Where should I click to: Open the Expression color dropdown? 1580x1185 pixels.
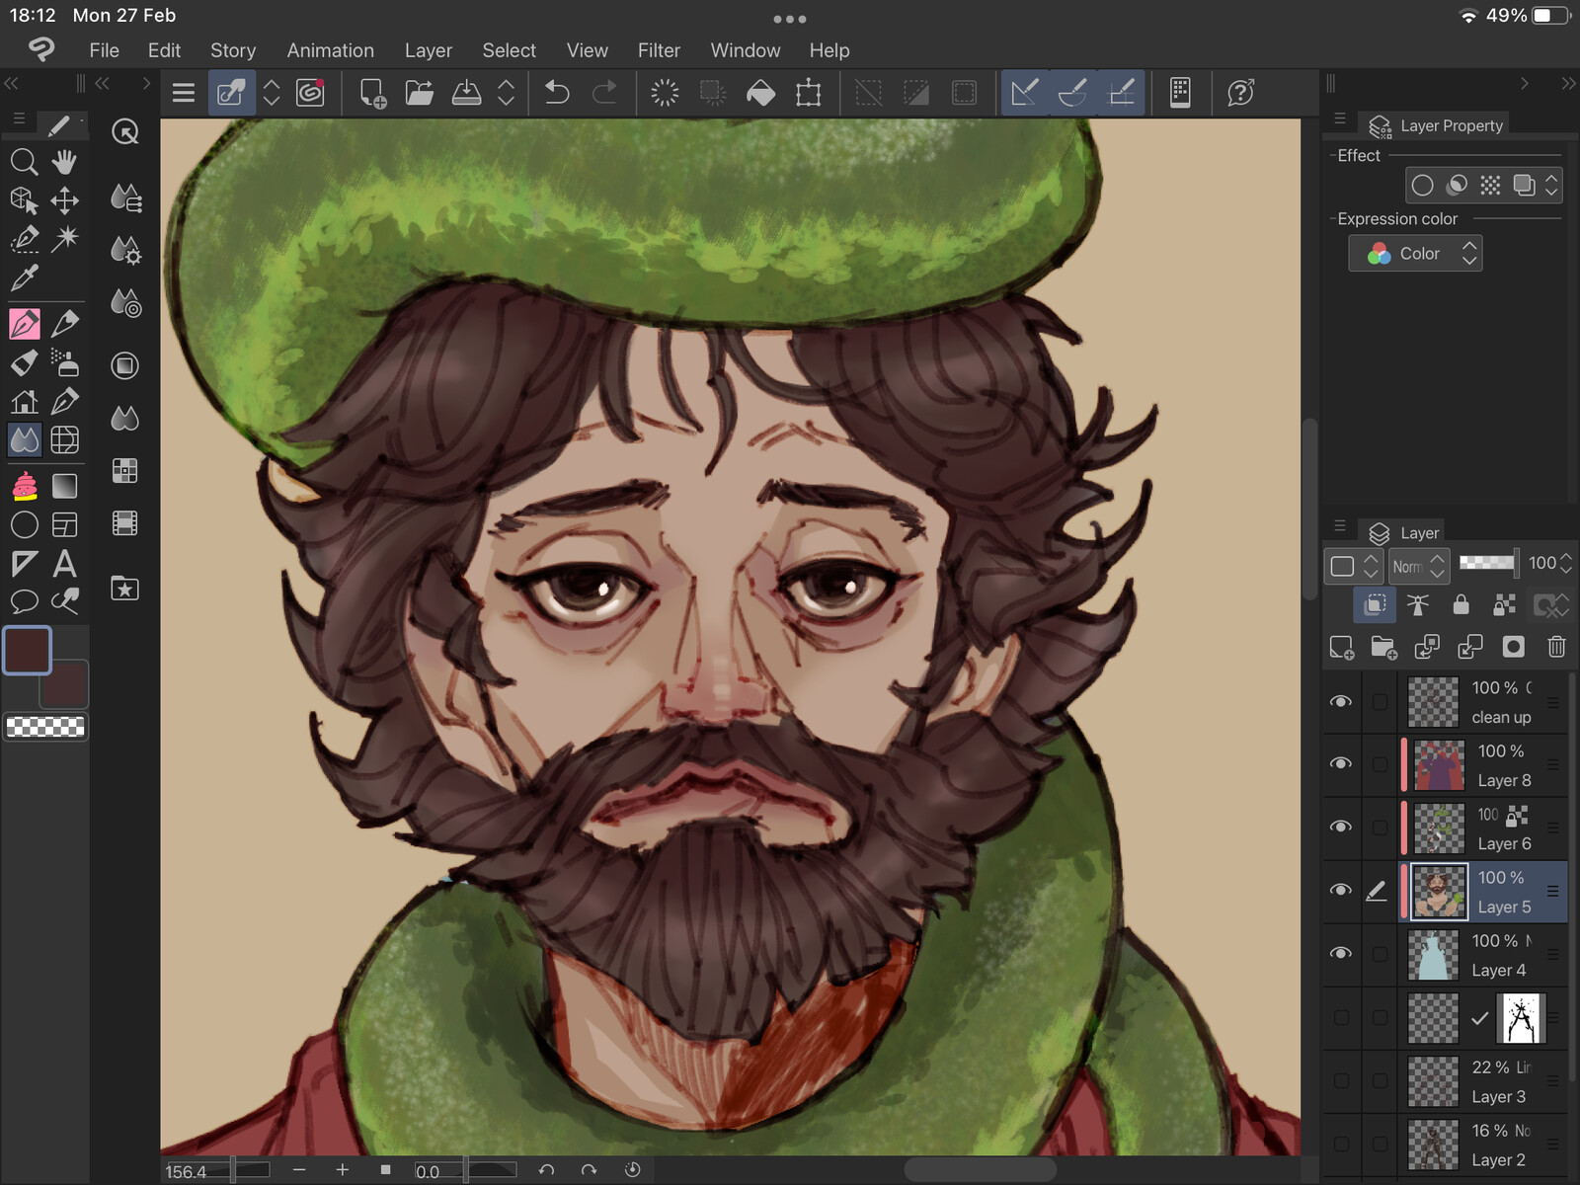[x=1415, y=254]
